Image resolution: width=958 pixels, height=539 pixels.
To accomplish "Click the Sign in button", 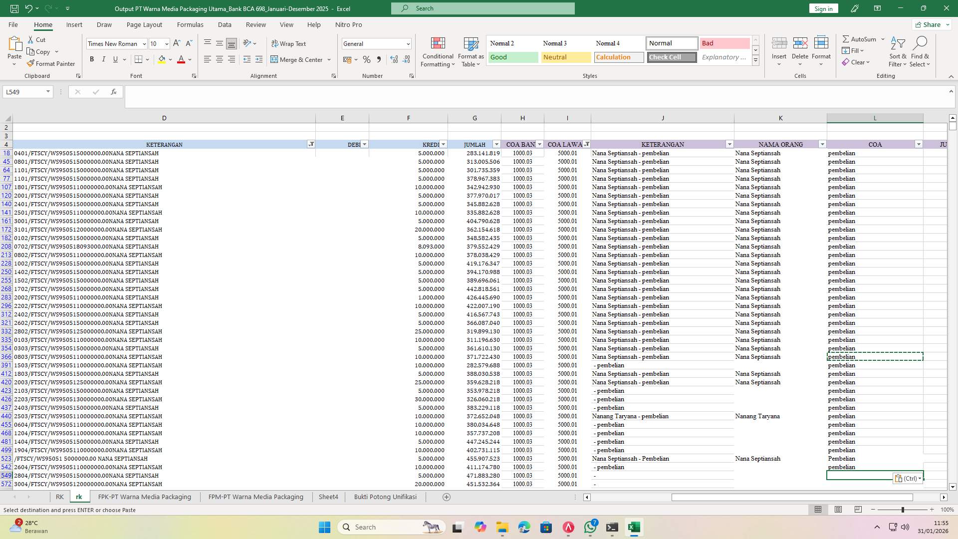I will click(823, 8).
